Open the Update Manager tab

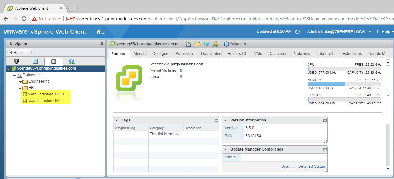pyautogui.click(x=378, y=54)
